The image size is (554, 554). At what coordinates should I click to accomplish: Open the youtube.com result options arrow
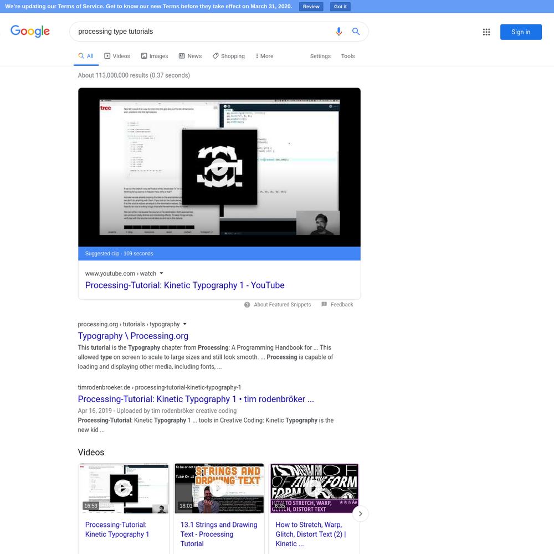[x=161, y=273]
